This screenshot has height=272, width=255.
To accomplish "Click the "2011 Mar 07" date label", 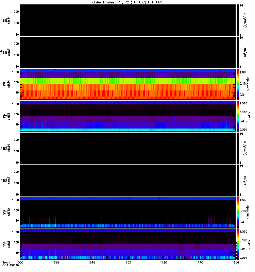I will point(11,265).
